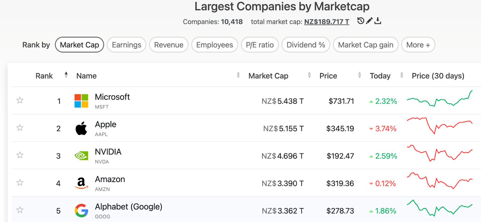This screenshot has height=222, width=481.
Task: Star the Amazon row
Action: point(20,182)
